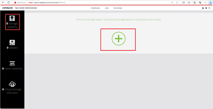Open the Storage Systems sidebar icon
213x109 pixels.
[x=12, y=18]
